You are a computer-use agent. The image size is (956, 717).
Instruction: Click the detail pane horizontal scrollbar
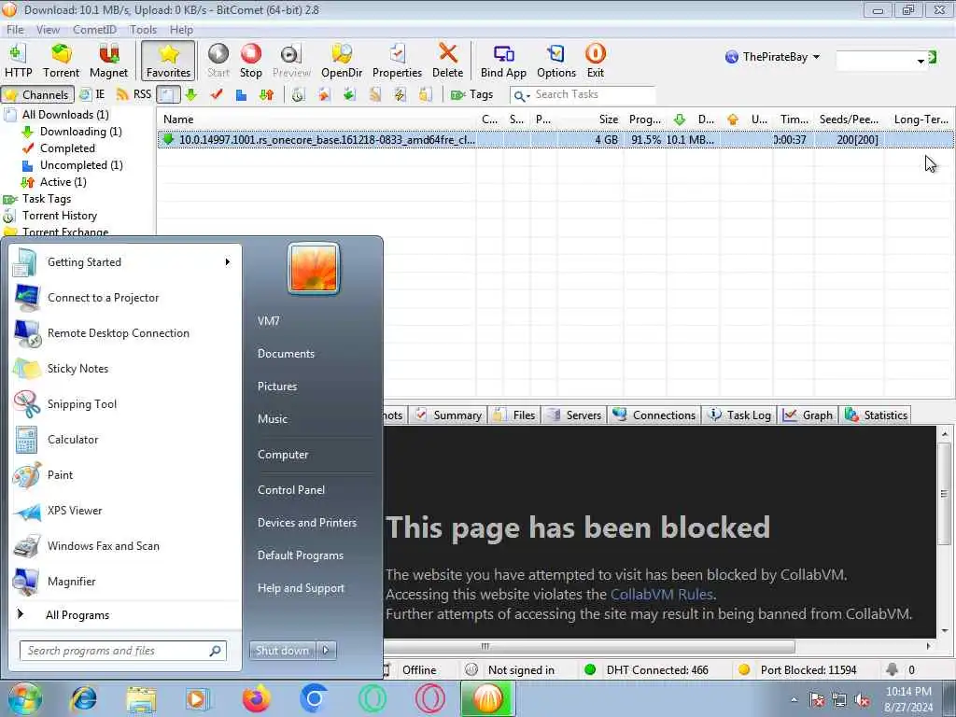coord(588,646)
